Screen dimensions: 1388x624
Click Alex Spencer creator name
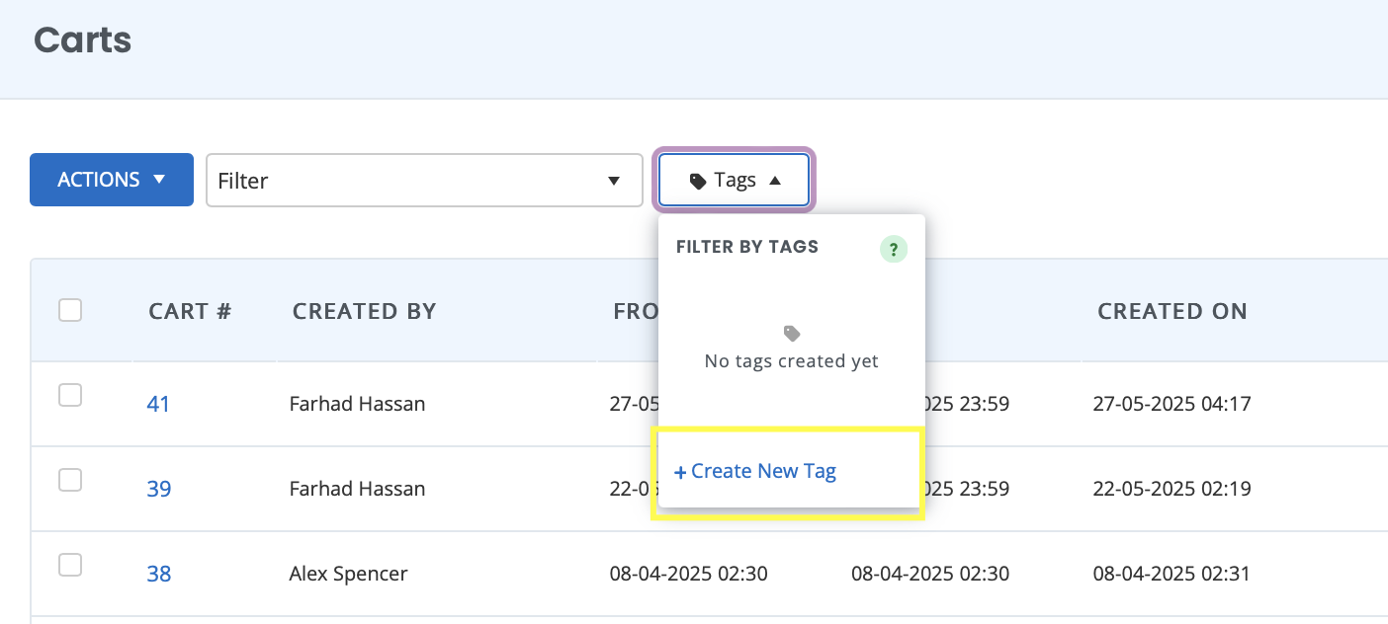348,574
